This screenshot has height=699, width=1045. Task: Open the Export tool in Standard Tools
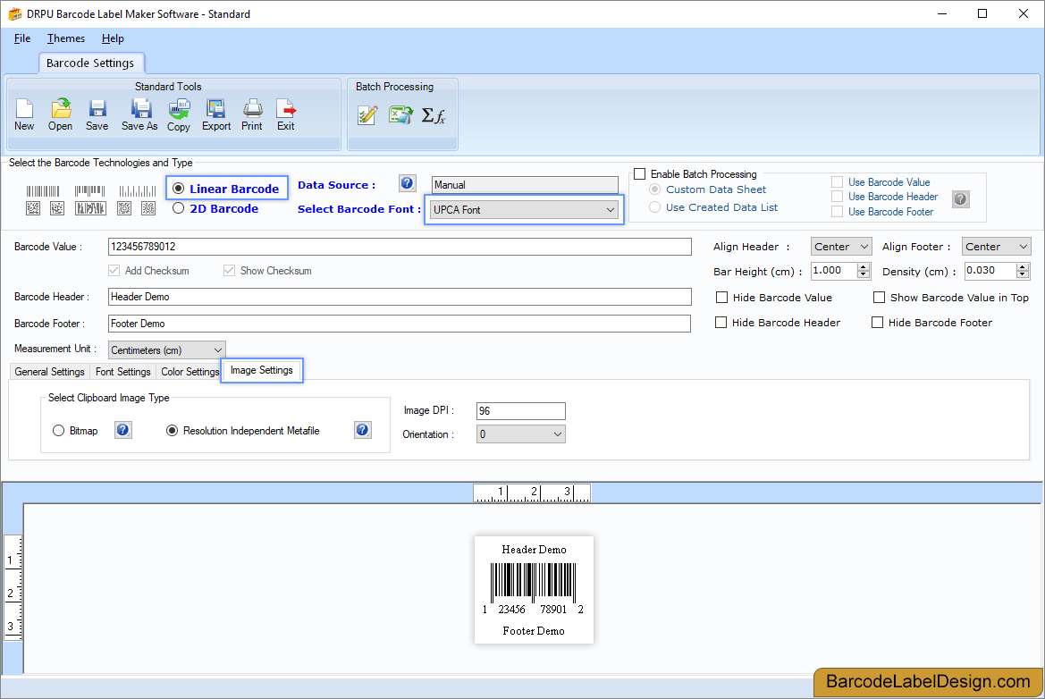[x=215, y=114]
